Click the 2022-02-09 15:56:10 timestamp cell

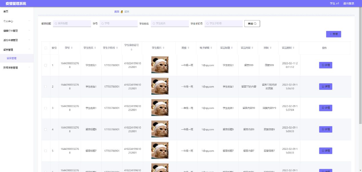(x=290, y=86)
